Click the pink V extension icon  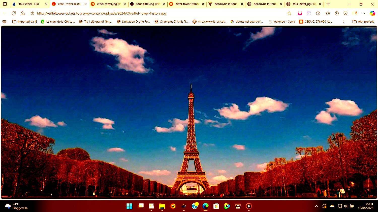click(x=300, y=13)
